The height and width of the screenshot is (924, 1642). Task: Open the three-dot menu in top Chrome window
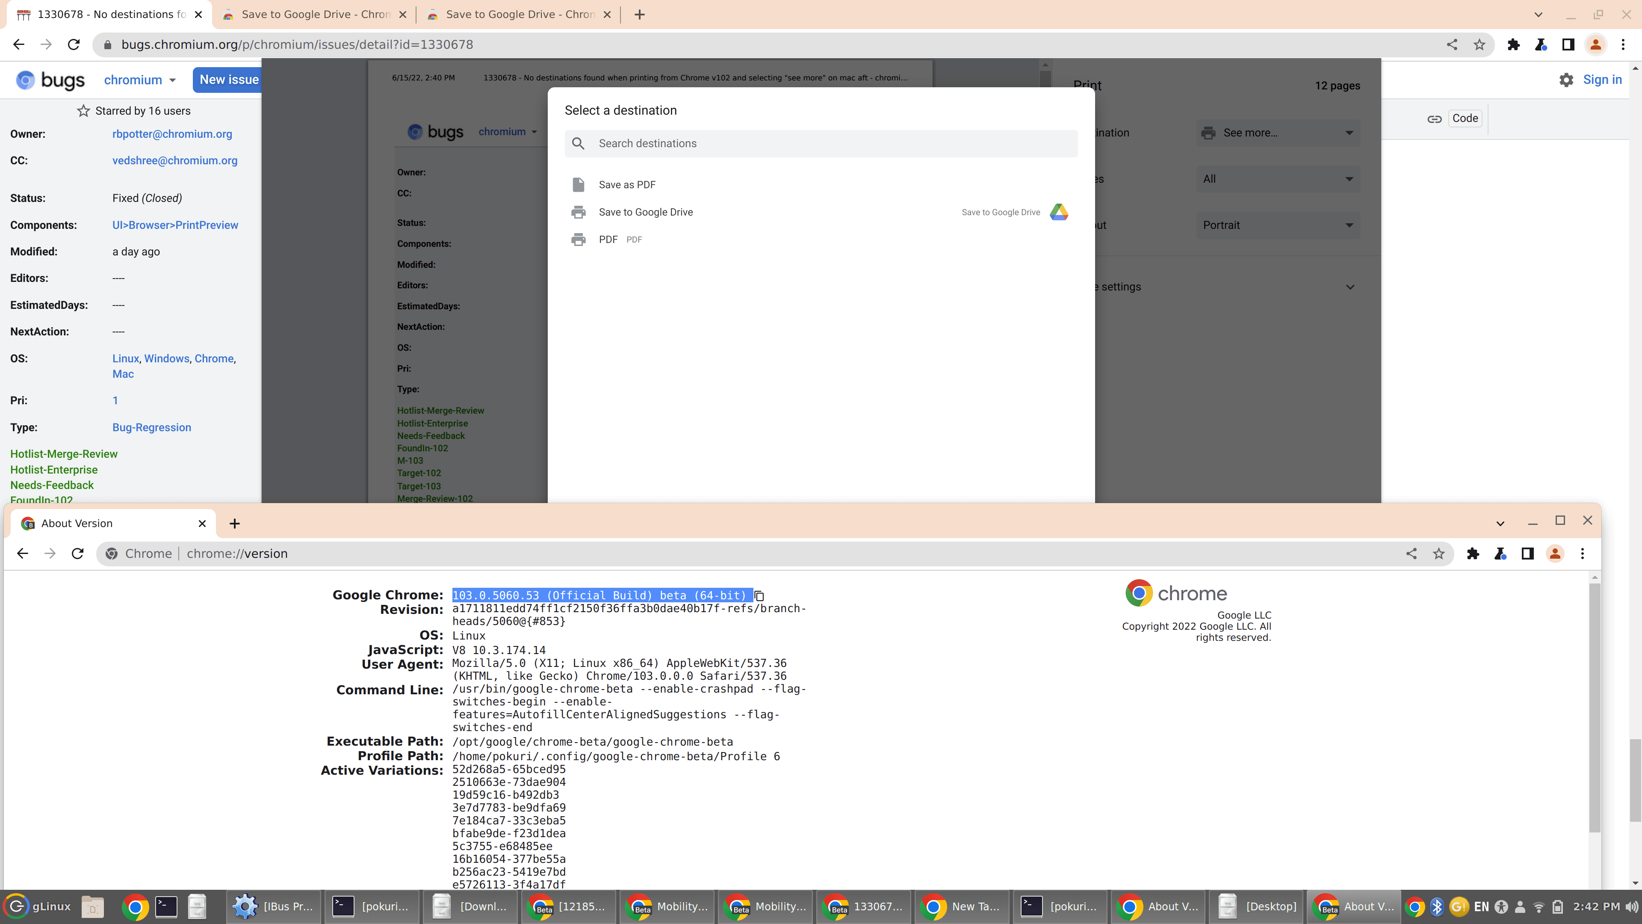[x=1624, y=44]
